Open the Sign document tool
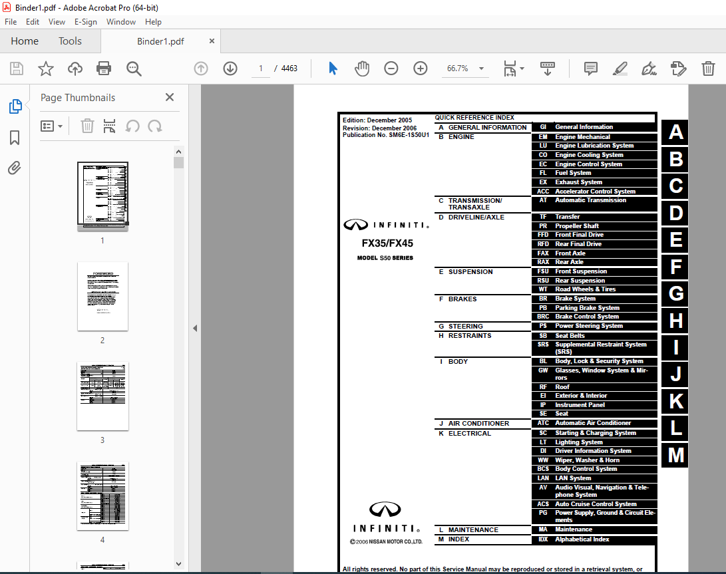 pyautogui.click(x=649, y=69)
